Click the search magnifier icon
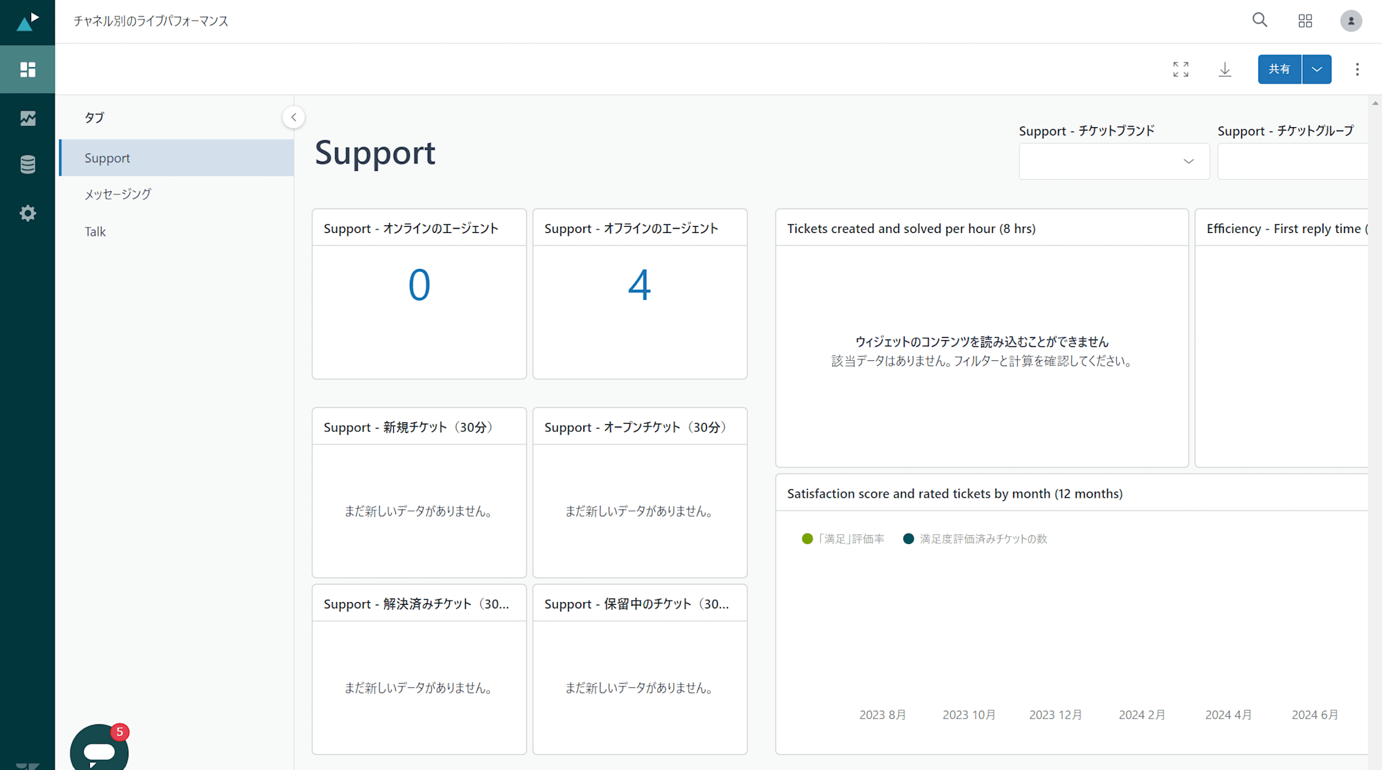This screenshot has height=770, width=1382. [x=1260, y=20]
